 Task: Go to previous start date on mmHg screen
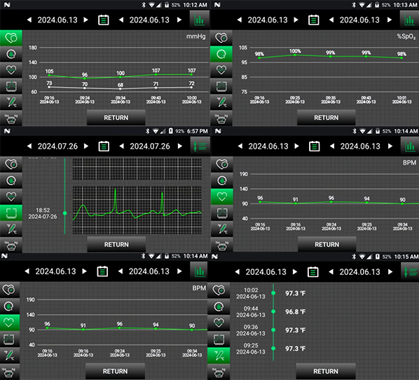click(x=29, y=20)
